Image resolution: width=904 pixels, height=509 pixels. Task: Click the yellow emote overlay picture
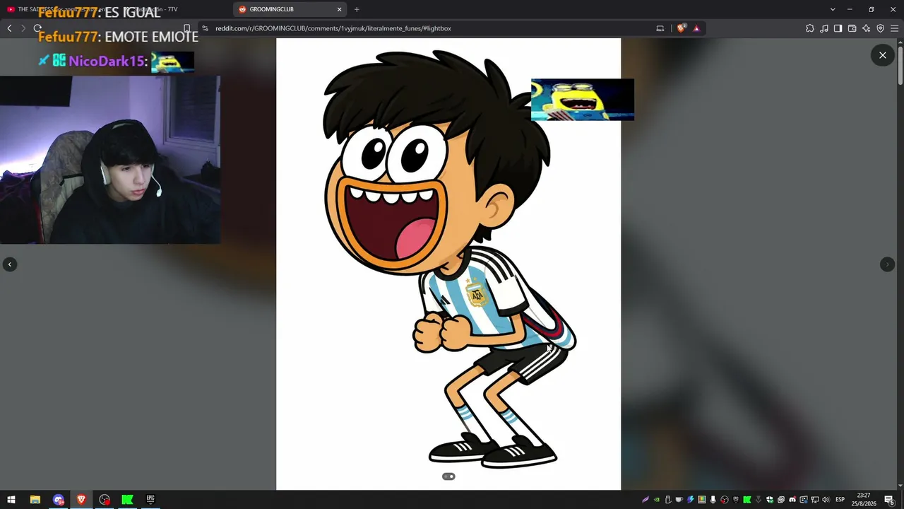coord(583,100)
